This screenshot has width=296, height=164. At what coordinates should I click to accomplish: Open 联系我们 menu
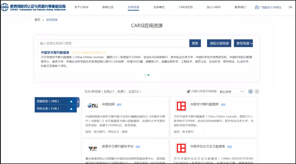pos(240,7)
